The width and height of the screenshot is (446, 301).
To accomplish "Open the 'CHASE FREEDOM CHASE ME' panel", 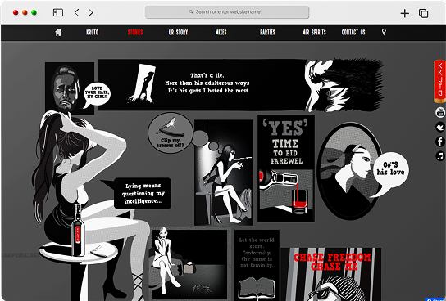I will coord(330,274).
